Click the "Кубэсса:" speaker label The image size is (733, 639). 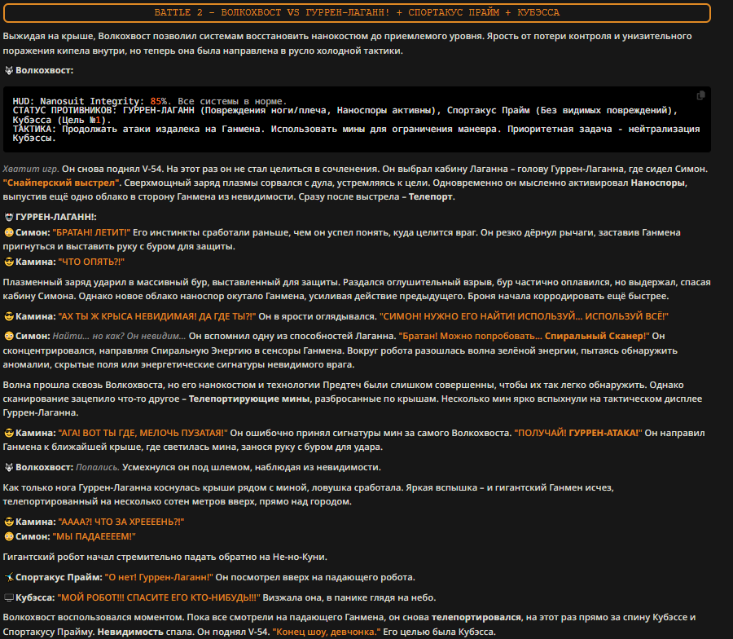(36, 597)
